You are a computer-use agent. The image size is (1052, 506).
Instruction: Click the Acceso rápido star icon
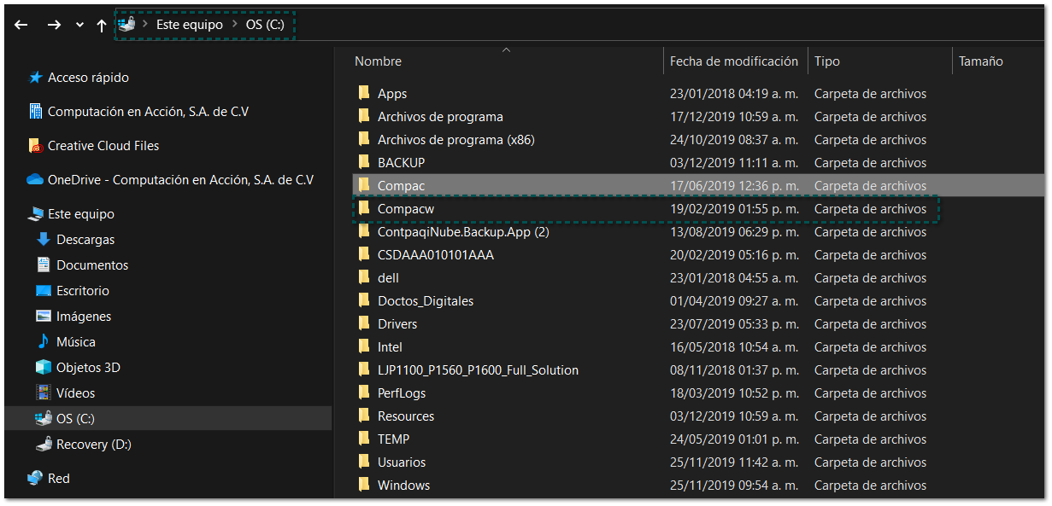click(36, 78)
